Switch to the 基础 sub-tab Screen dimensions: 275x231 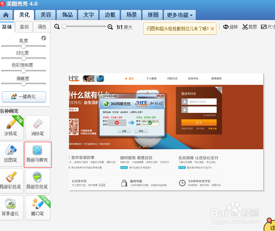click(7, 27)
